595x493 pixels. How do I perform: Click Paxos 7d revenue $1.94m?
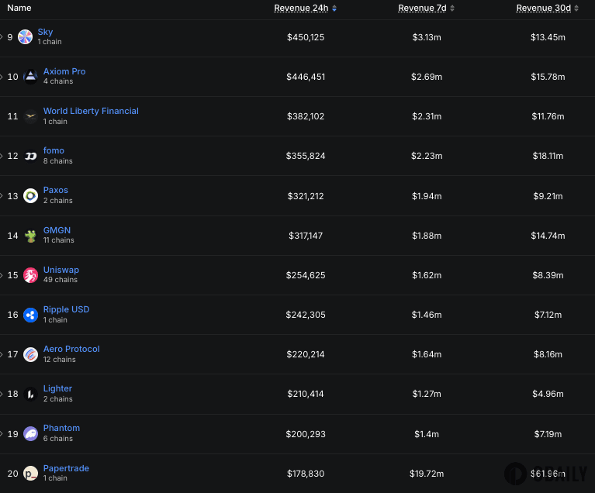427,196
